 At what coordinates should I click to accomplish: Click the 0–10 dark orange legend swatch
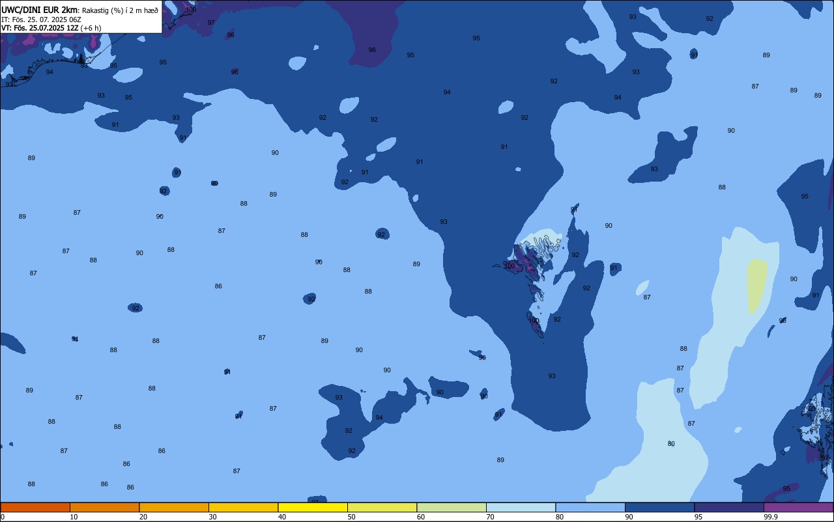point(35,507)
